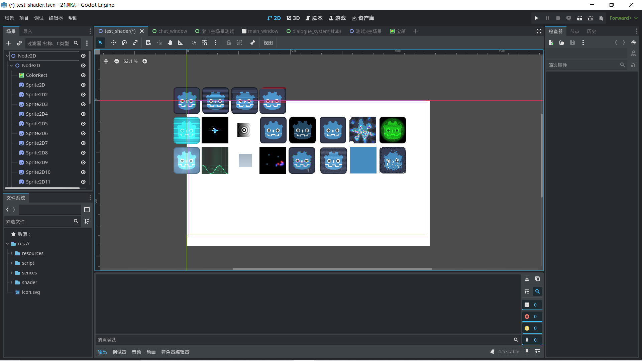Viewport: 642px width, 361px height.
Task: Click the 视图 view button
Action: [x=268, y=43]
